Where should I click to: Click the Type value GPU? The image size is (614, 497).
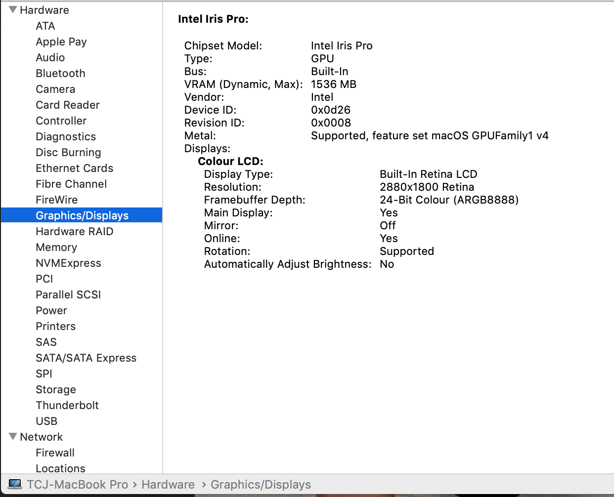click(322, 58)
